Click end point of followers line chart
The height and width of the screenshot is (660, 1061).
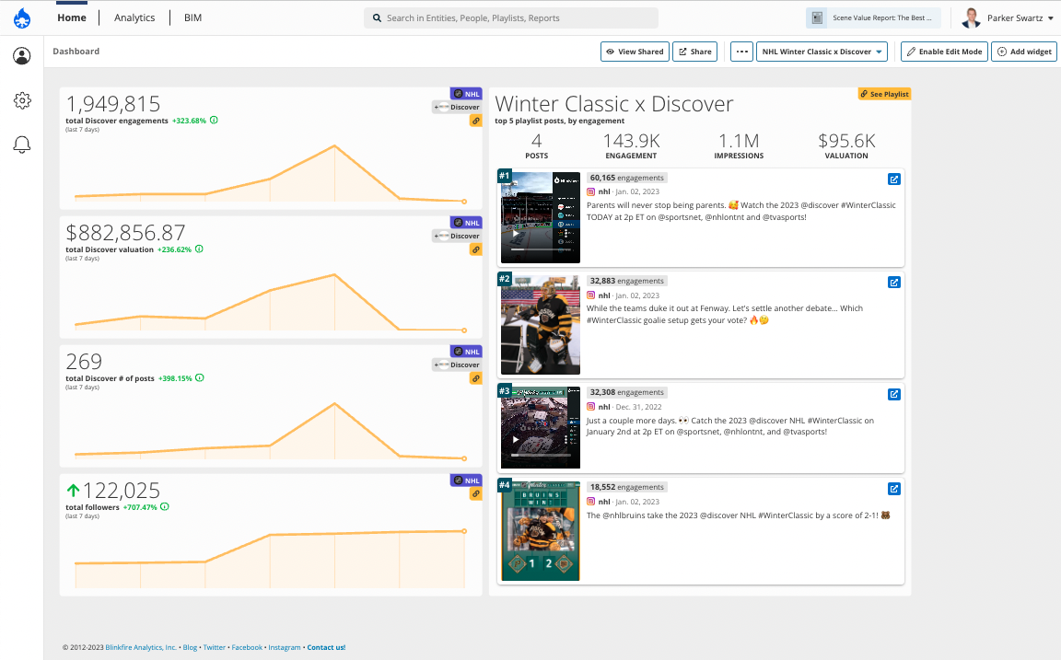pos(464,531)
